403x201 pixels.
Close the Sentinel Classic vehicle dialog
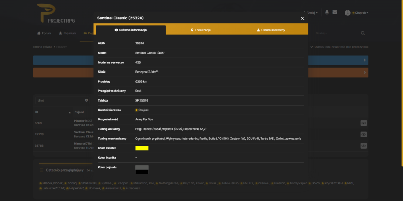click(303, 18)
